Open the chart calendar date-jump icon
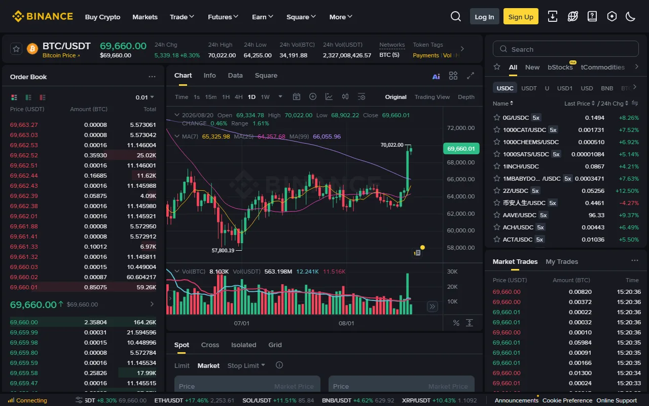 [297, 96]
